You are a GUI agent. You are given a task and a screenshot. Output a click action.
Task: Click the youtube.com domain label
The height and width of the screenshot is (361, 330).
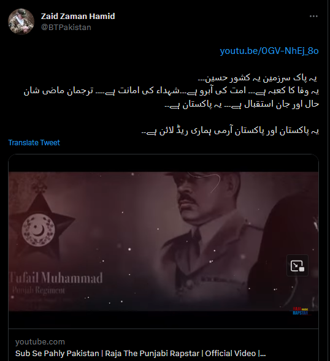40,341
